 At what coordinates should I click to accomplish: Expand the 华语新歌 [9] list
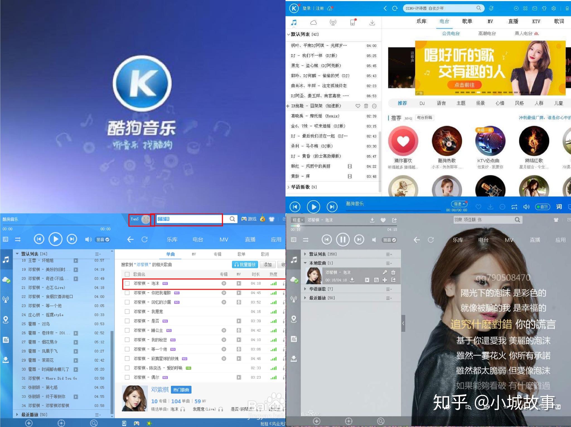(288, 187)
